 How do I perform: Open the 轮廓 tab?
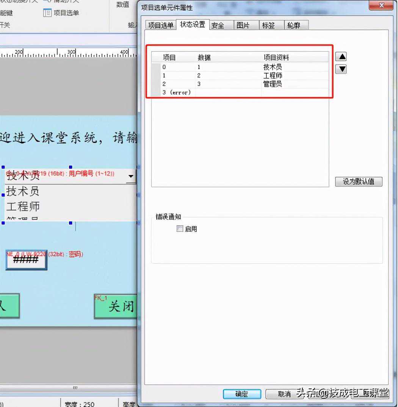(293, 25)
